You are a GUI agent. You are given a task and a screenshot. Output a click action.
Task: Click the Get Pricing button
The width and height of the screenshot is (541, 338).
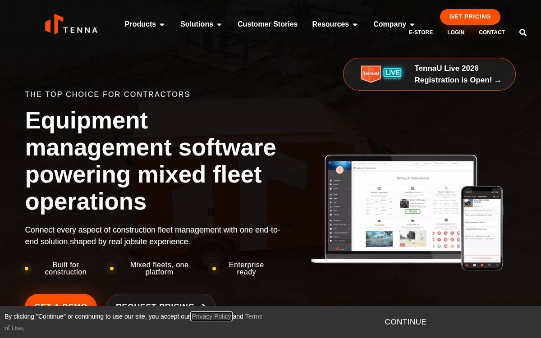[470, 17]
